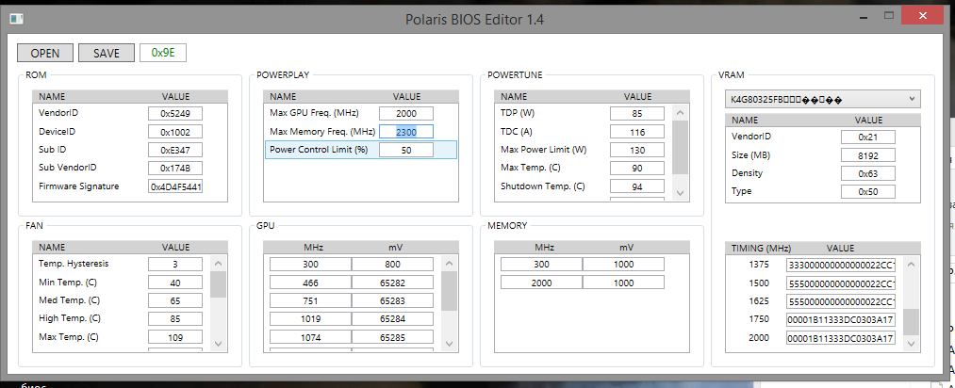Image resolution: width=955 pixels, height=388 pixels.
Task: Click the TIMING list scroll-up arrow
Action: coord(911,265)
